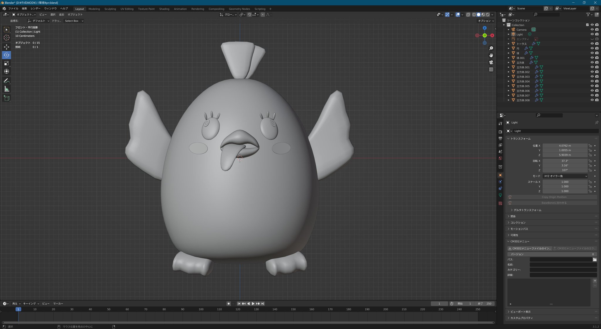Toggle X-ray display in viewport header
601x329 pixels.
(x=468, y=14)
